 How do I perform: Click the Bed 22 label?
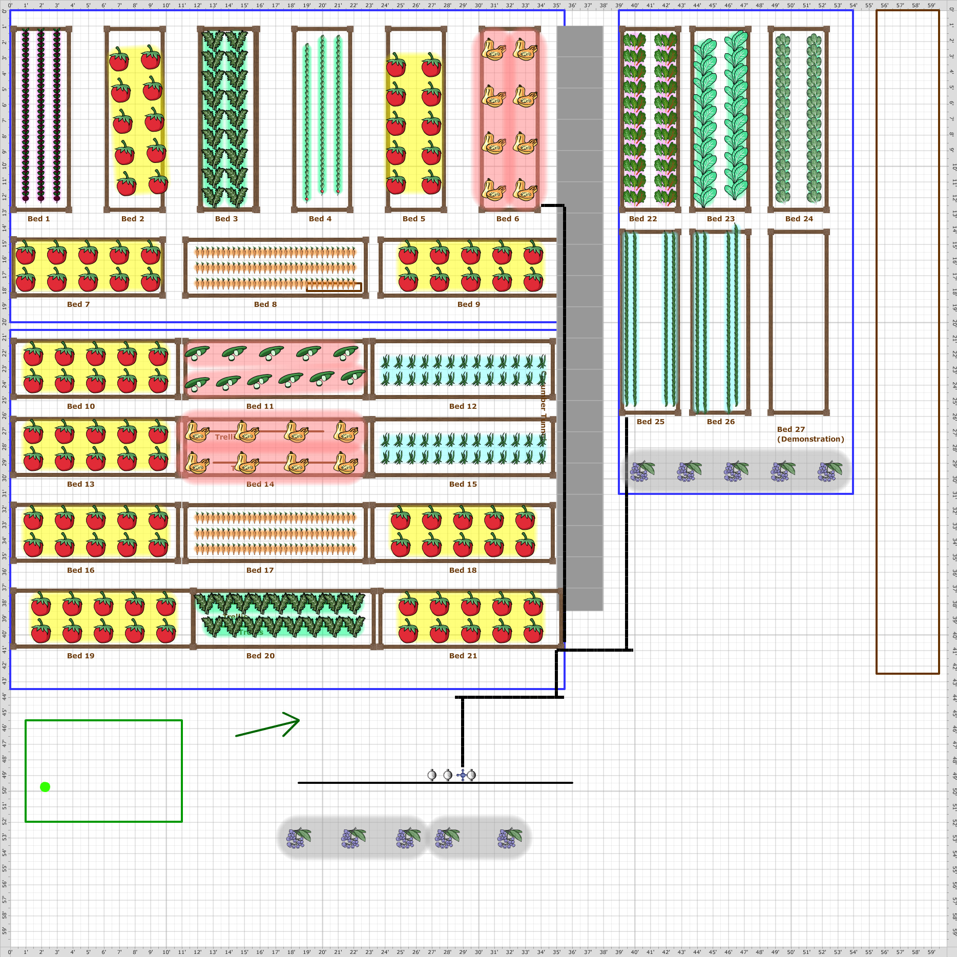643,219
